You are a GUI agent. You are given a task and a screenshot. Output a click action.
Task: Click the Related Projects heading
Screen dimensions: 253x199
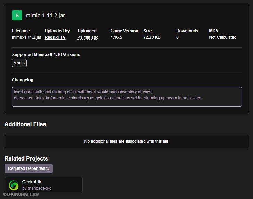pyautogui.click(x=26, y=158)
